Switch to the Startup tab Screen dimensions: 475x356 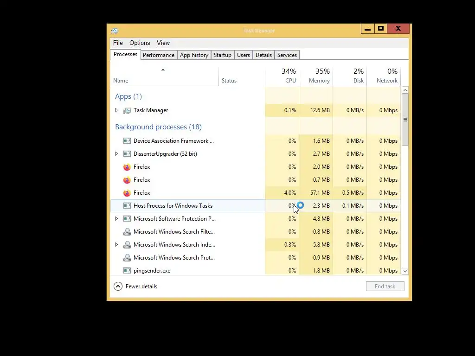coord(222,55)
